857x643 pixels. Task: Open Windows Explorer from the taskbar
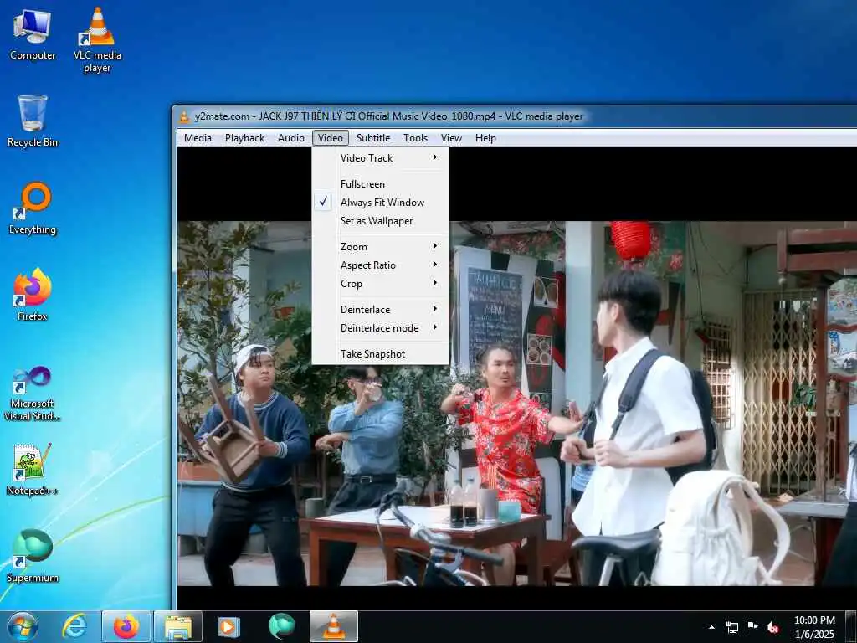[178, 626]
